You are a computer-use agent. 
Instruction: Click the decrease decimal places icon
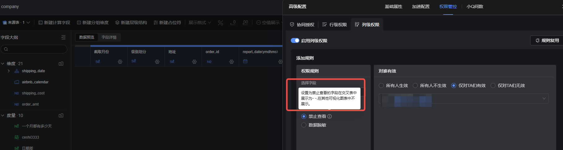click(233, 23)
